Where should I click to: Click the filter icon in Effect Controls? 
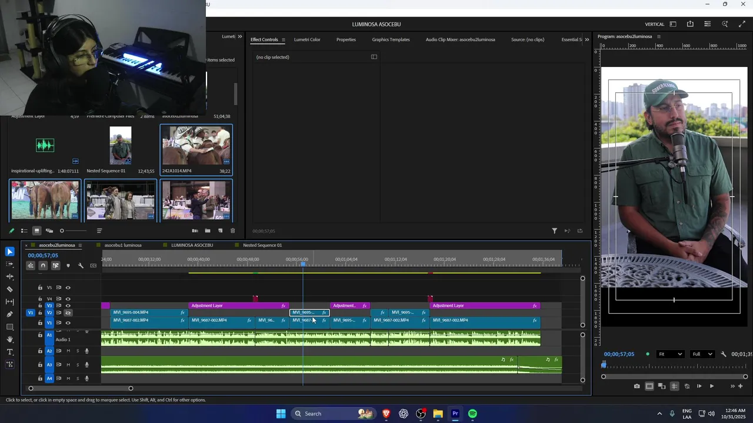click(554, 231)
